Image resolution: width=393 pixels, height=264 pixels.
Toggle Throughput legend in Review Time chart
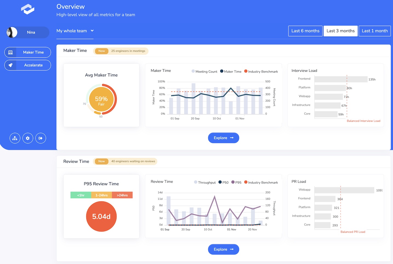pos(205,182)
